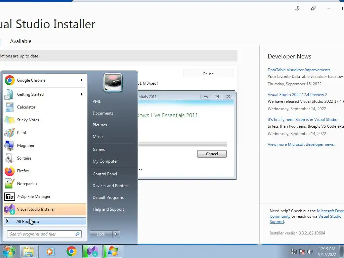Viewport: 344px width, 258px height.
Task: Click the user account picture
Action: click(113, 83)
